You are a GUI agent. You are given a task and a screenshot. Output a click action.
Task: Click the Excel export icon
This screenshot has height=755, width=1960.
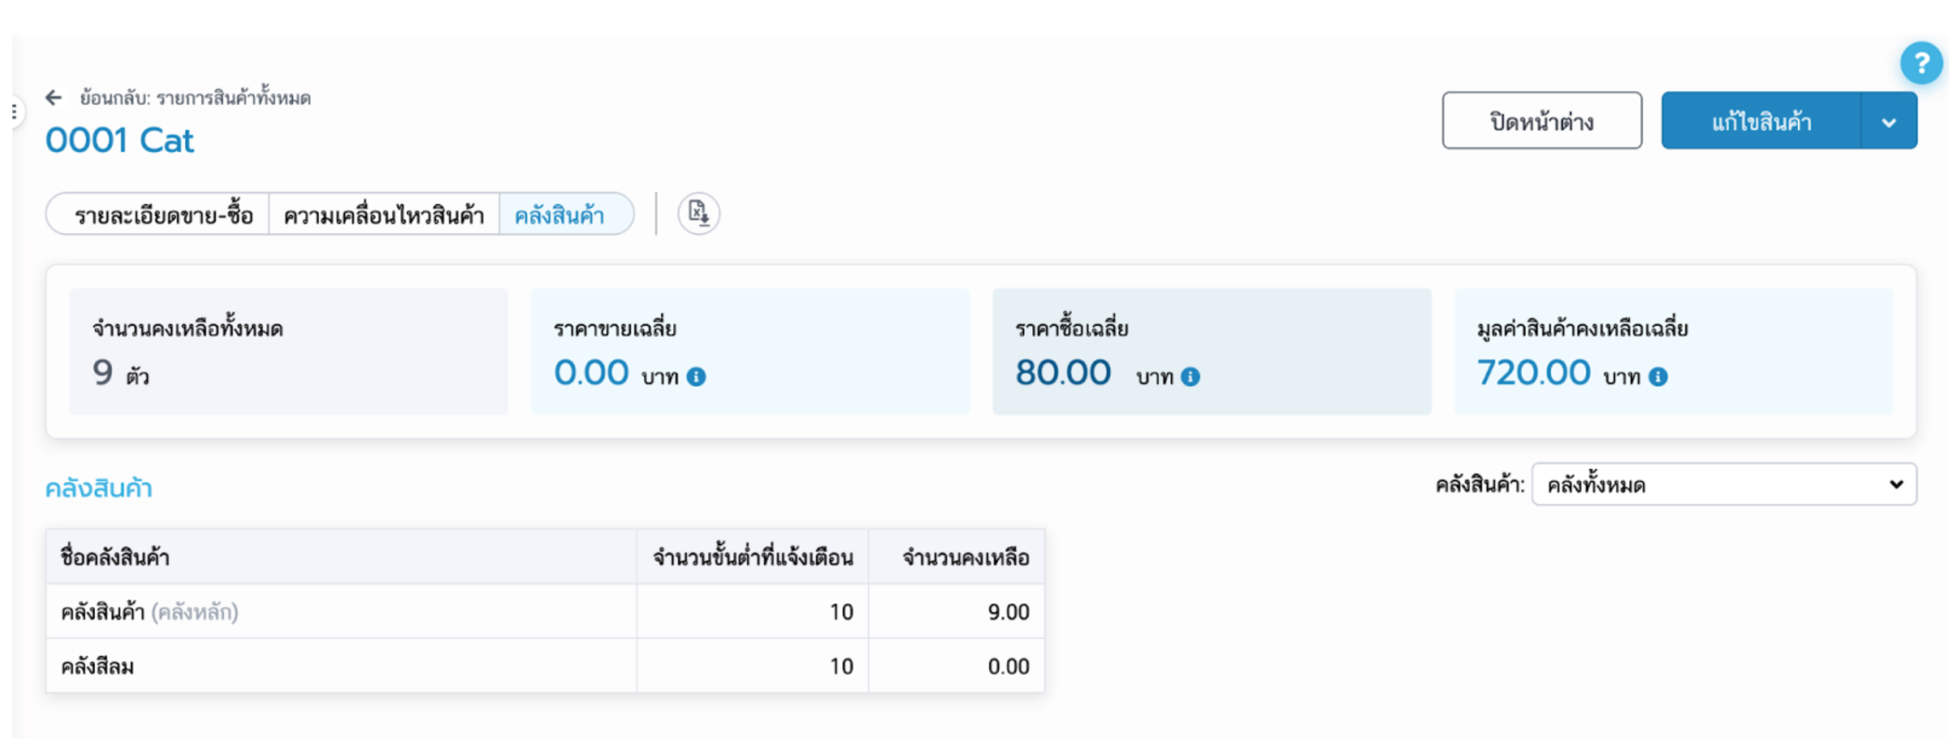pos(698,214)
